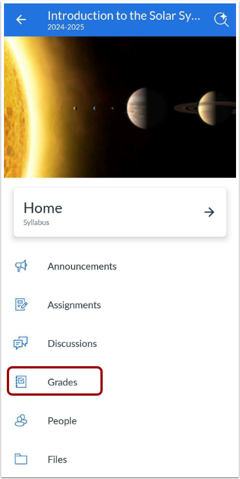Click the 2024-2025 term label
This screenshot has width=240, height=479.
[66, 28]
